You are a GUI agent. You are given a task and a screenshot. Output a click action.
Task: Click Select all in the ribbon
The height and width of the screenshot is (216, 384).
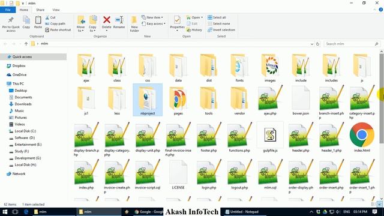pyautogui.click(x=217, y=17)
